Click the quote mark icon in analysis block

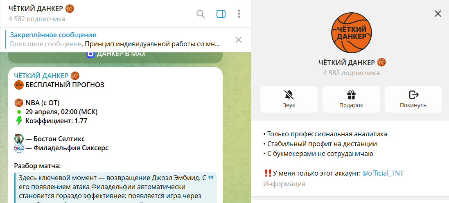[x=211, y=178]
